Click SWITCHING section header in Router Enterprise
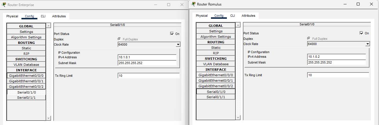This screenshot has height=125, width=379. (26, 59)
